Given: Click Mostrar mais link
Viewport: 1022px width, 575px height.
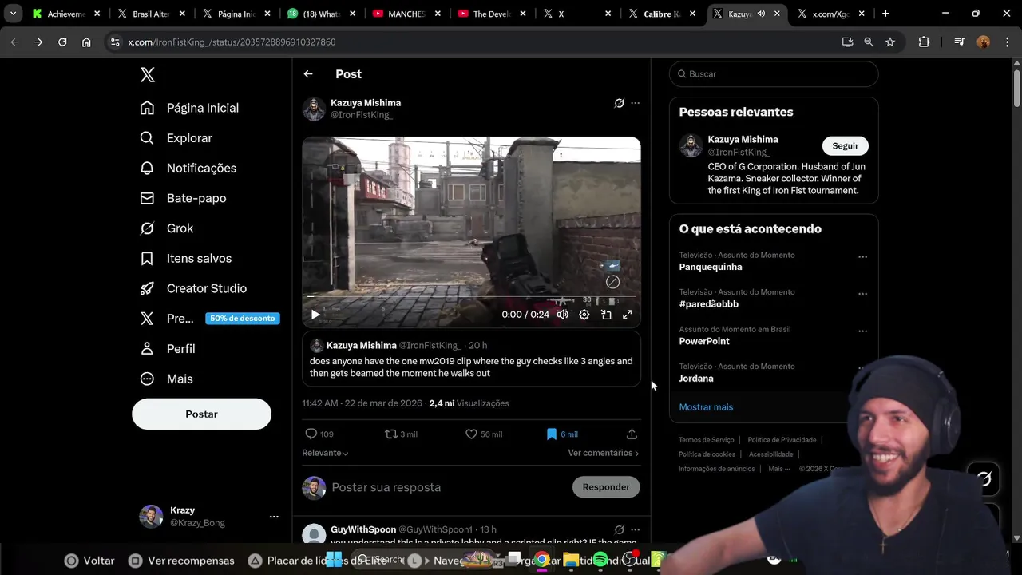Looking at the screenshot, I should (706, 407).
